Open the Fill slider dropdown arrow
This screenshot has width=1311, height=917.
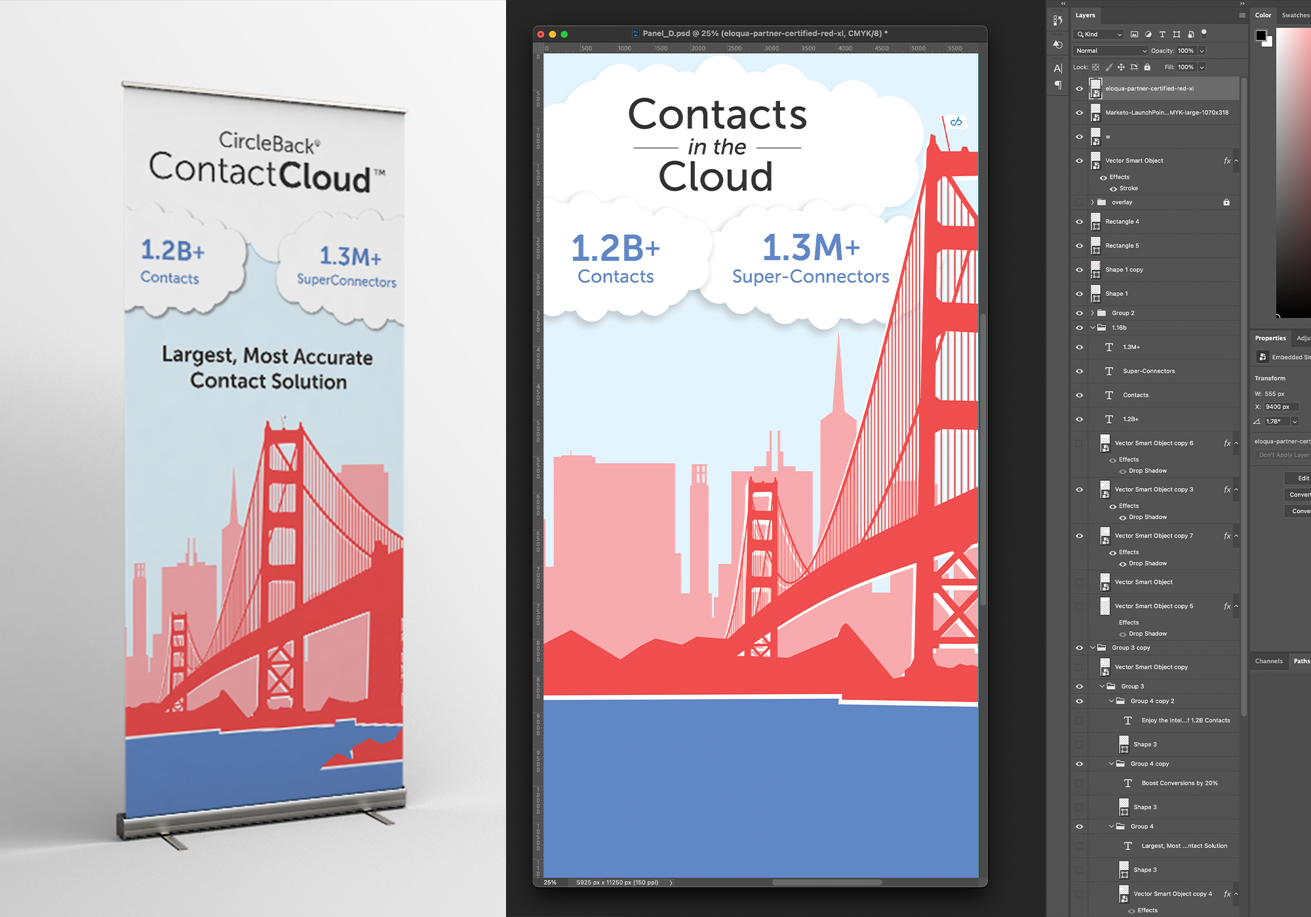point(1202,67)
